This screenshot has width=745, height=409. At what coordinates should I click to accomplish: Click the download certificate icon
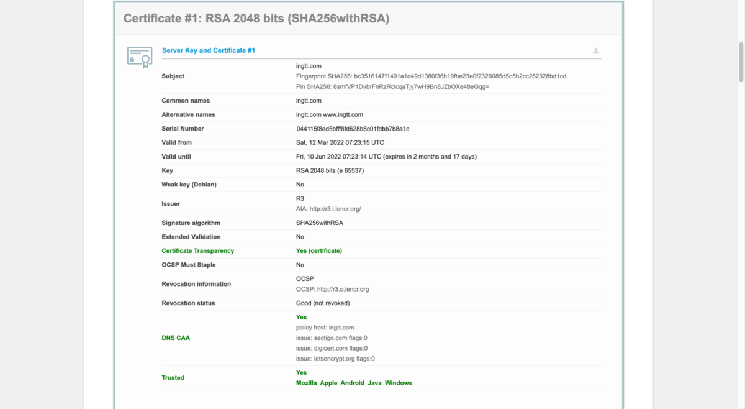(x=596, y=51)
